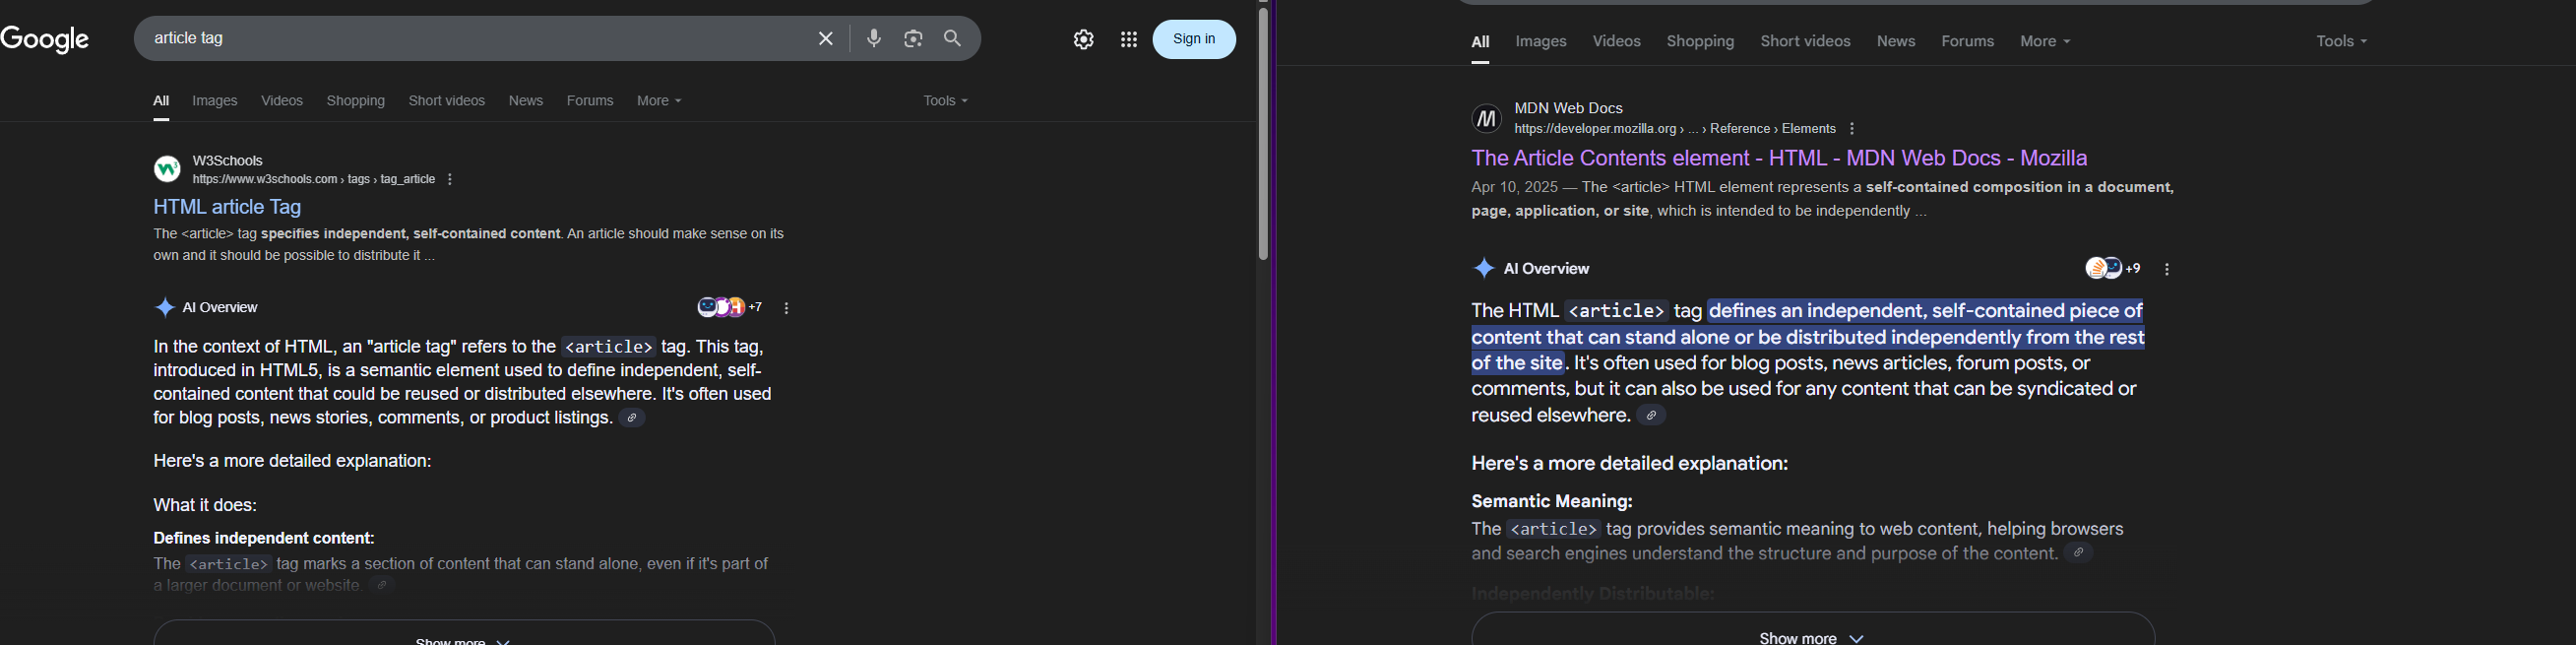
Task: Click the magnifying glass search icon
Action: (x=953, y=39)
